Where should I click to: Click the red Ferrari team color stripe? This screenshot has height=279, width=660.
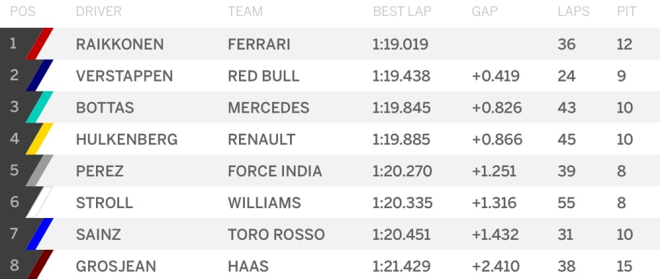[40, 44]
